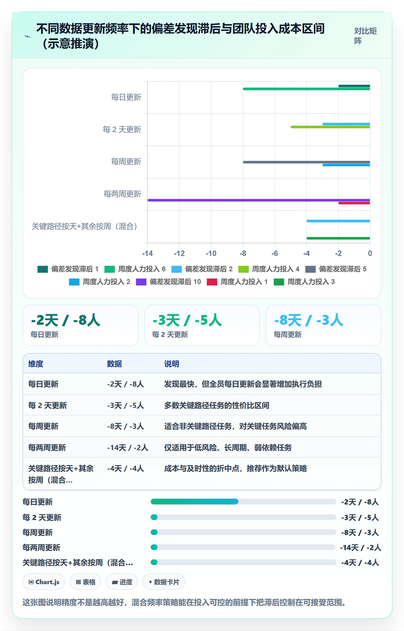The width and height of the screenshot is (404, 631).
Task: Toggle the 偏差发现滞后 1 legend item
Action: click(x=68, y=269)
